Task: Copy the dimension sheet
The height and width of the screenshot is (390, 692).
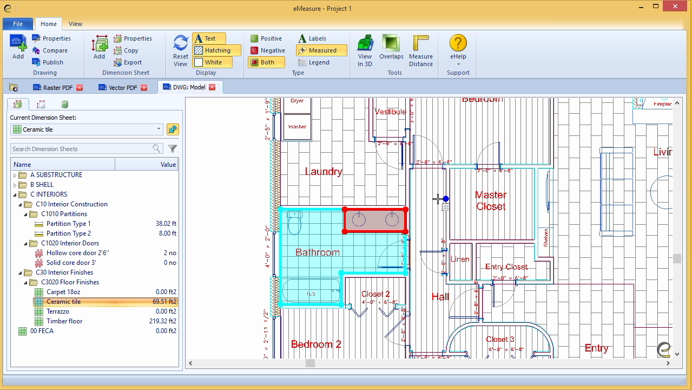Action: tap(126, 50)
